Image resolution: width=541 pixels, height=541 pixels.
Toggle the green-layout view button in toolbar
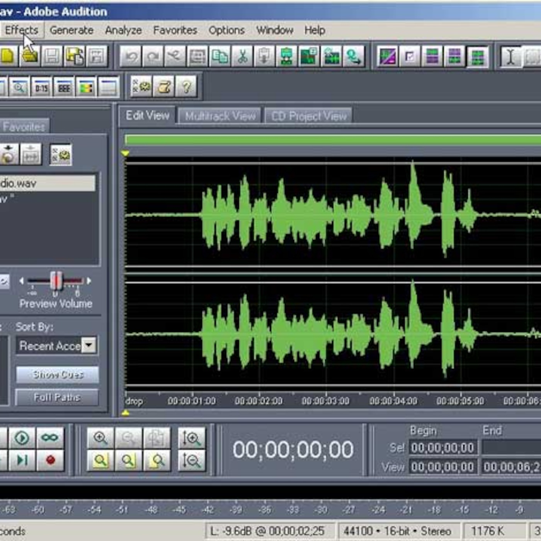[477, 57]
